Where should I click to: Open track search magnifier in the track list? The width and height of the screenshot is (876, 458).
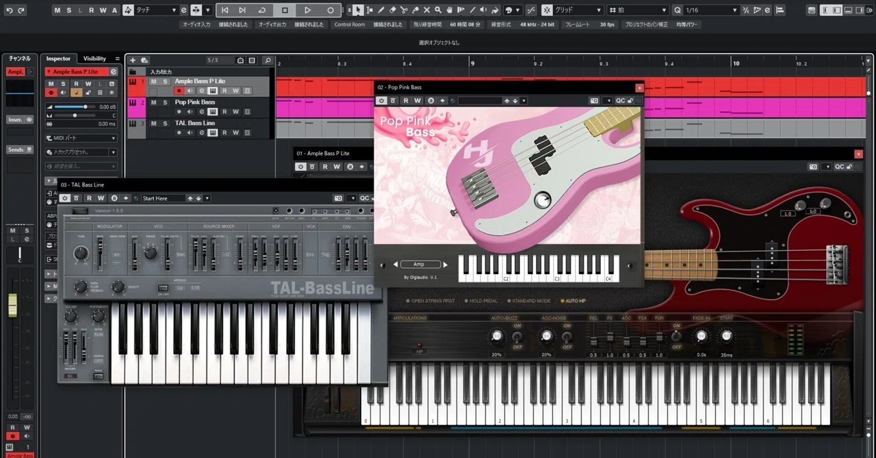(x=268, y=60)
